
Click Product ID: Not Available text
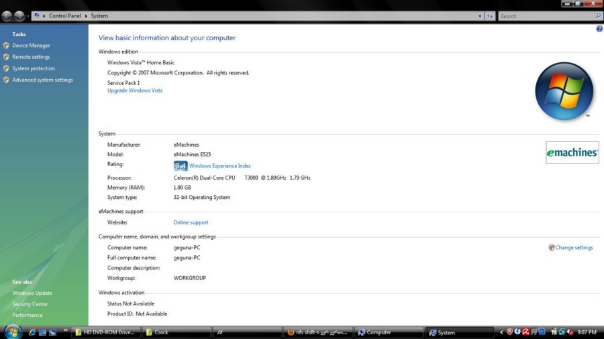[137, 314]
